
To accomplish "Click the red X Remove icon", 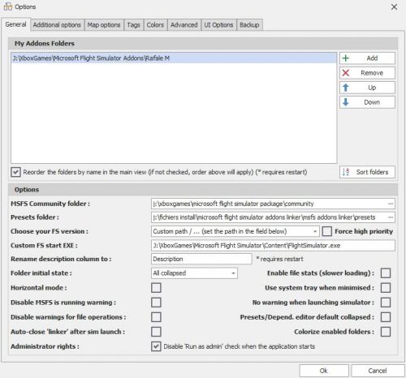I will [346, 73].
